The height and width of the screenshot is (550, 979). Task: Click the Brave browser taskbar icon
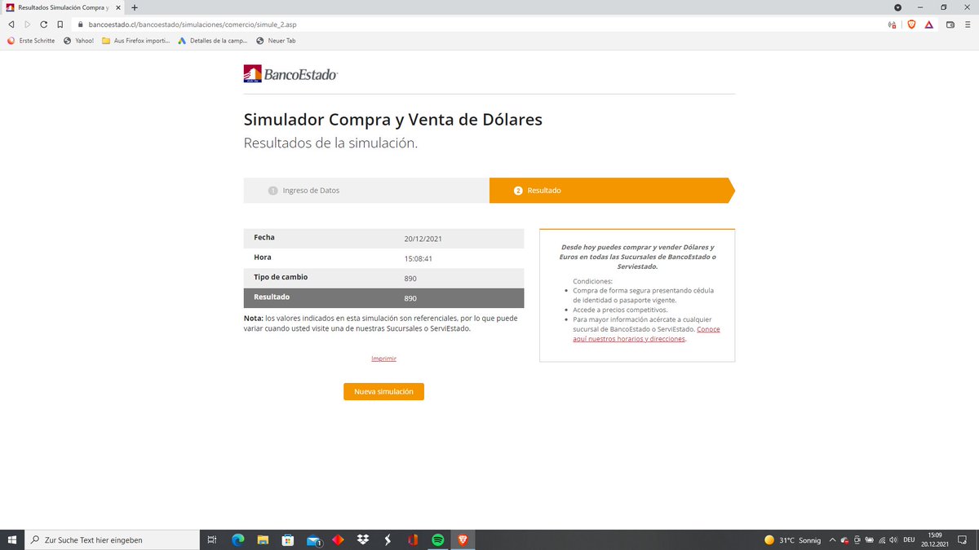pos(463,539)
